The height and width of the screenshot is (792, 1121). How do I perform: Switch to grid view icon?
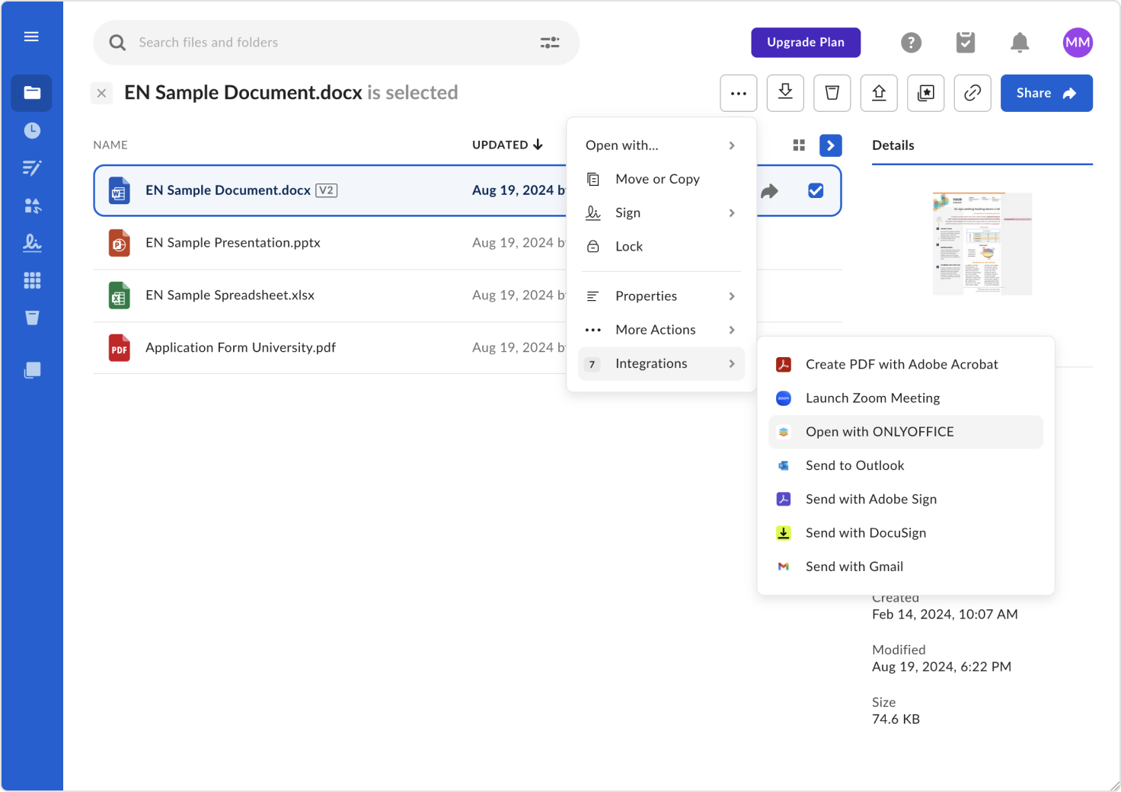799,145
